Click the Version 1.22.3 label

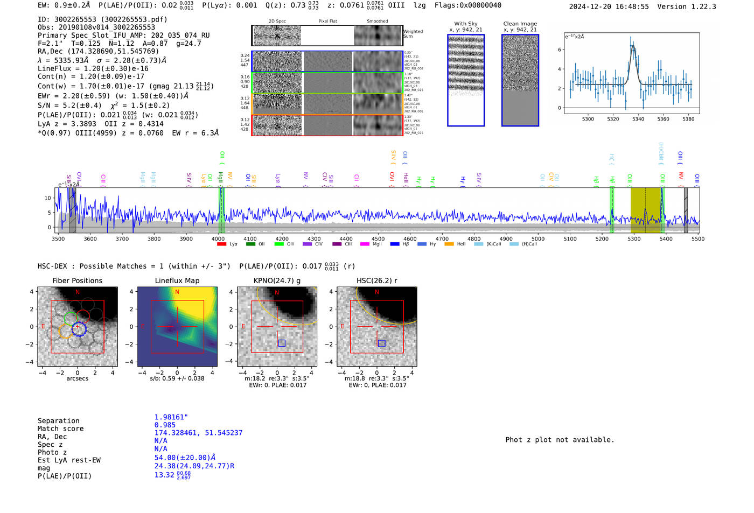click(x=687, y=7)
